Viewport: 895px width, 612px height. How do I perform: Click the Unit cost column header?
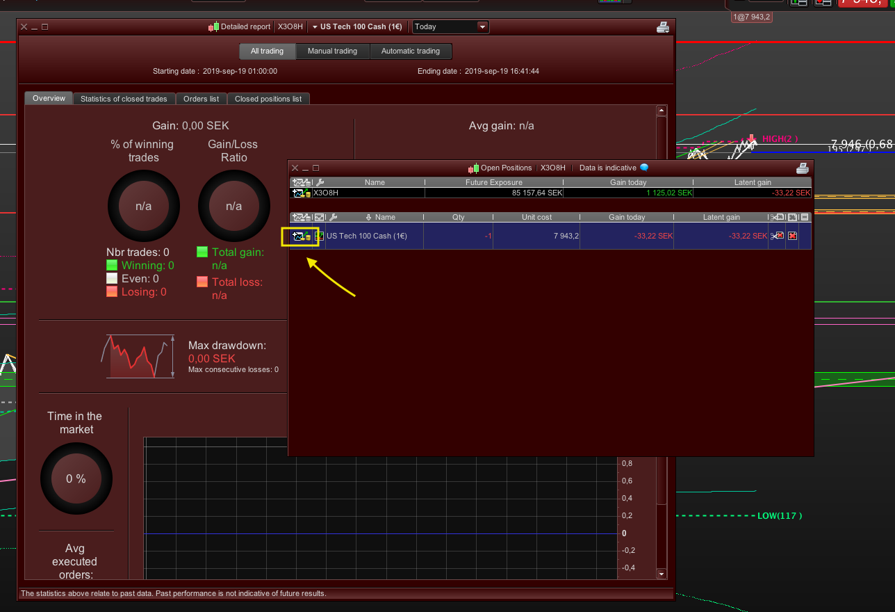(x=537, y=217)
